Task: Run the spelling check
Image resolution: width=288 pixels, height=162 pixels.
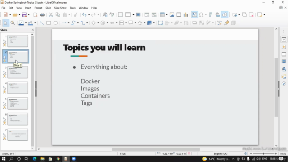Action: point(112,14)
